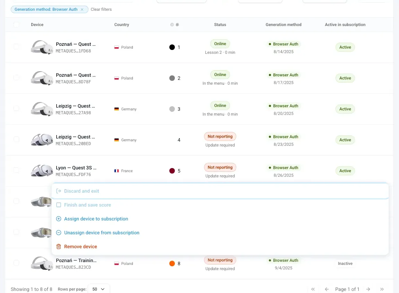Select the Remove device option

click(x=80, y=246)
